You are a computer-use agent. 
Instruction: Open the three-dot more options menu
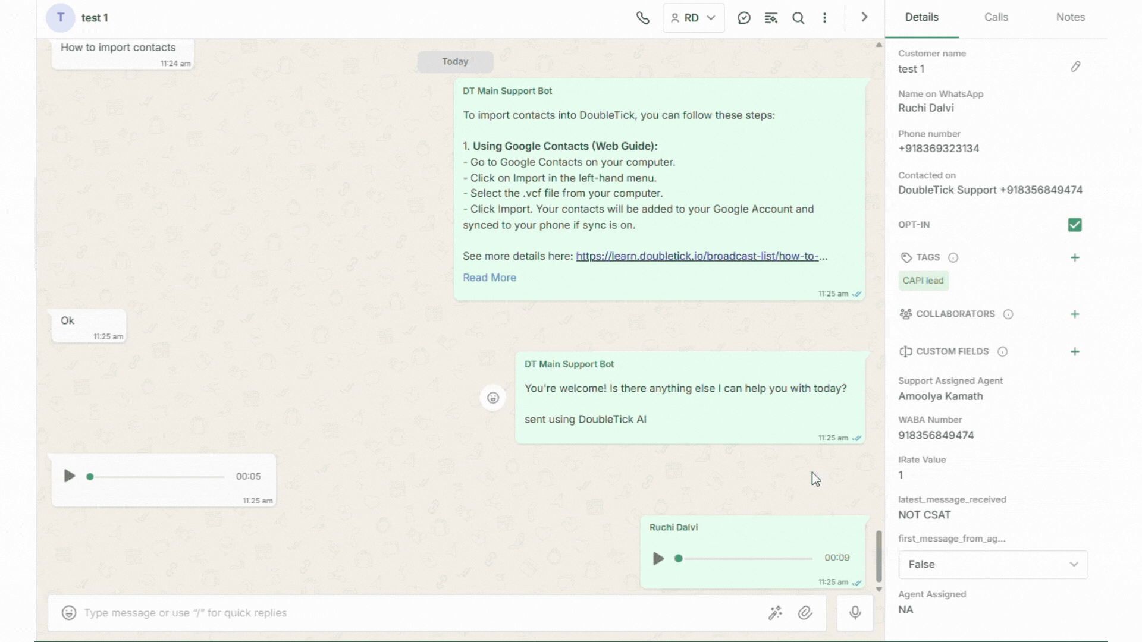(824, 18)
